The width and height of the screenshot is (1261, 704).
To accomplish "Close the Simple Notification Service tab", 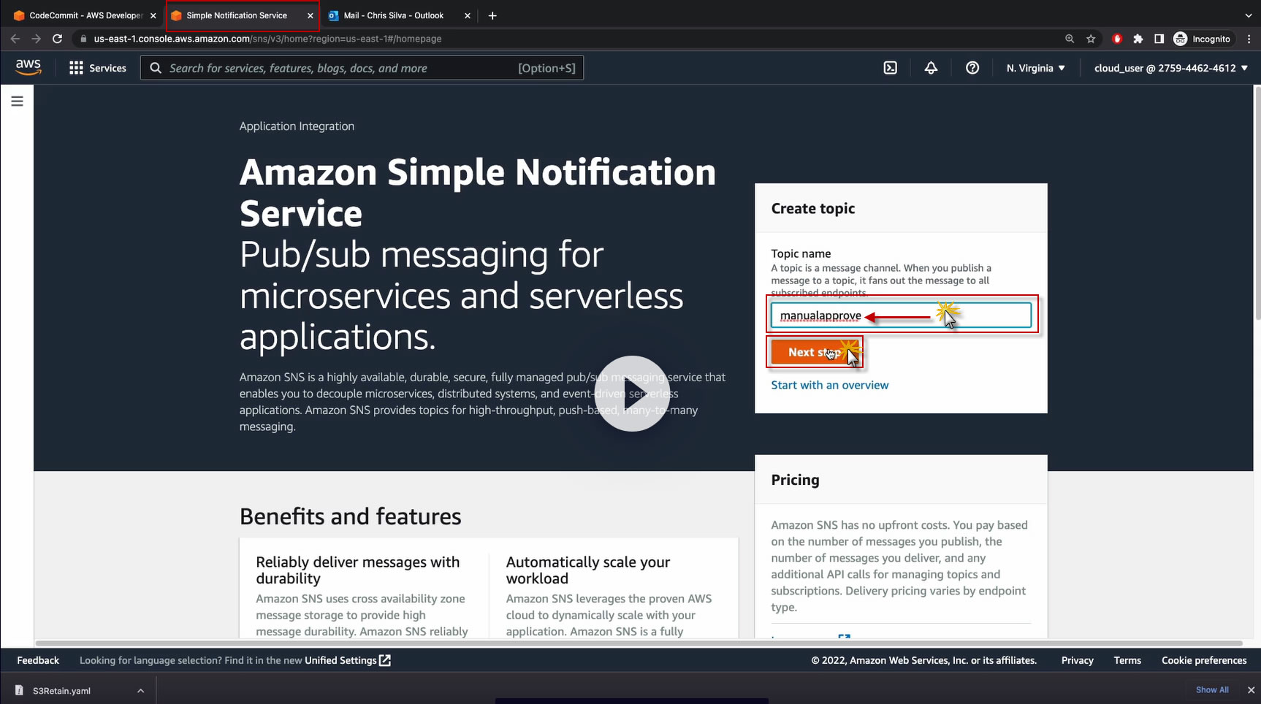I will (x=310, y=15).
